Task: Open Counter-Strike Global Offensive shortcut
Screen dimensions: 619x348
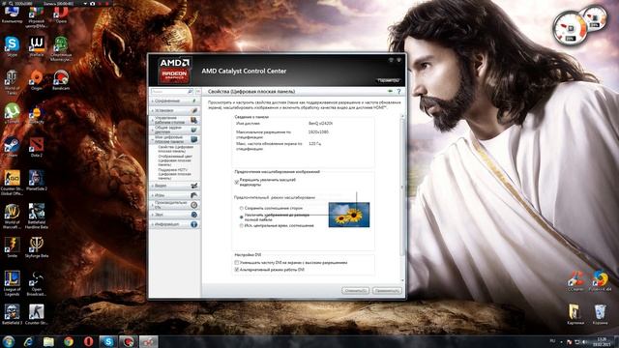Action: 12,183
